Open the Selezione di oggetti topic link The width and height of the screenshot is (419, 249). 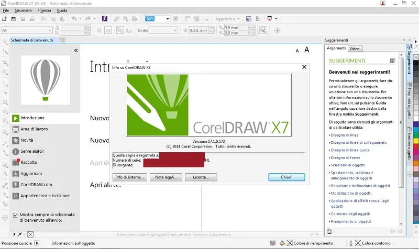tap(348, 165)
